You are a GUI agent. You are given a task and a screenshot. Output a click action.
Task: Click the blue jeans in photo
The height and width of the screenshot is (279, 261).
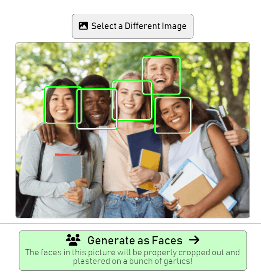134,205
